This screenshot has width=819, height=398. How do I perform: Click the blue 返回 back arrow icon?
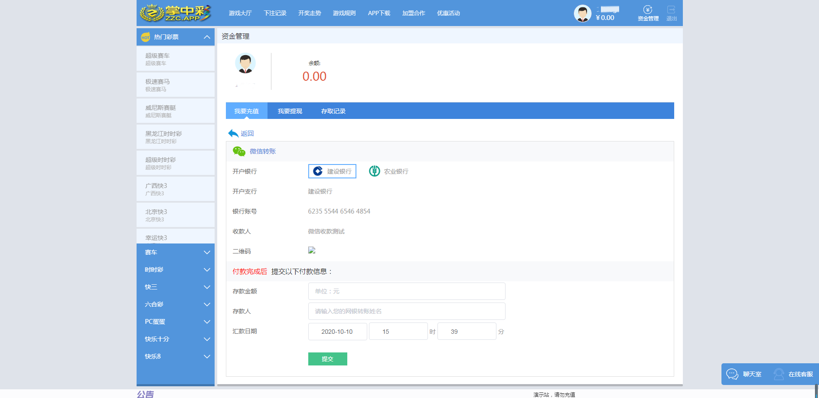coord(233,134)
